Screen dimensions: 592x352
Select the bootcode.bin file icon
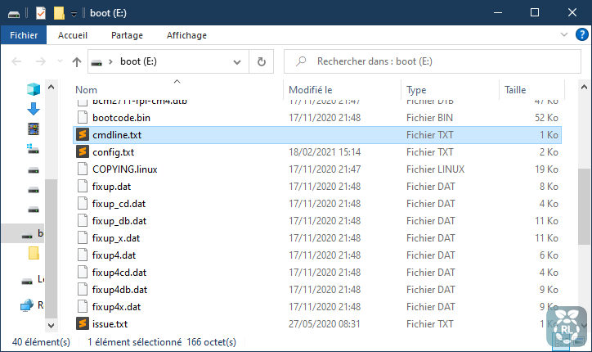click(x=83, y=118)
